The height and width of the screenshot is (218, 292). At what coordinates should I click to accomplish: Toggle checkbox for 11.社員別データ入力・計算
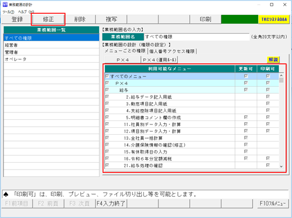point(107,124)
